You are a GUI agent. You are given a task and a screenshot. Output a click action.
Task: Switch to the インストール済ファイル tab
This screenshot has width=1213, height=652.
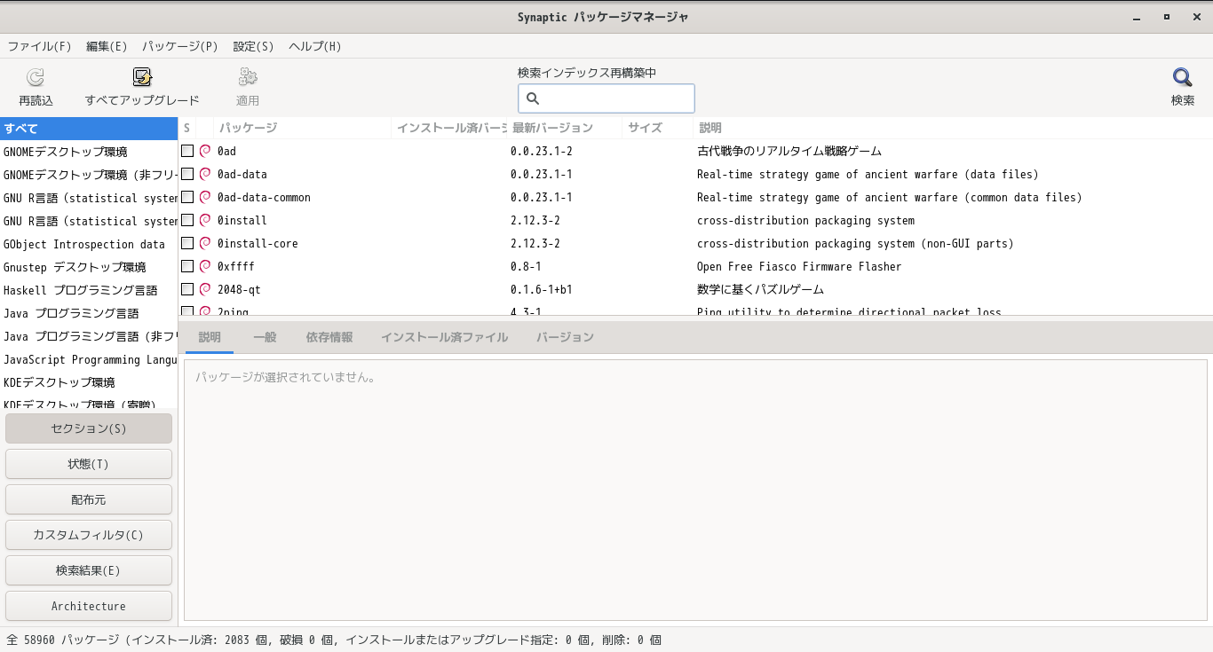(x=444, y=337)
